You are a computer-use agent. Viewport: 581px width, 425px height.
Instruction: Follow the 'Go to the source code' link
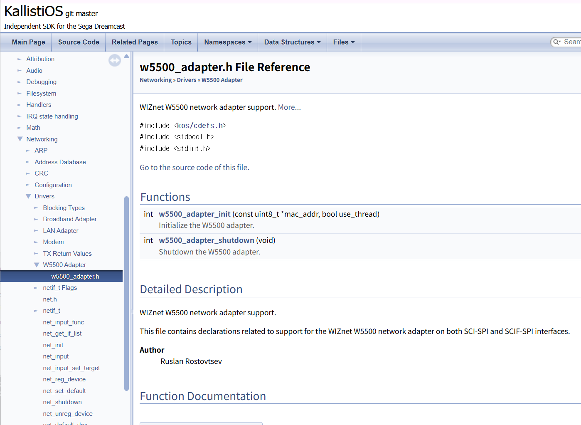[194, 168]
